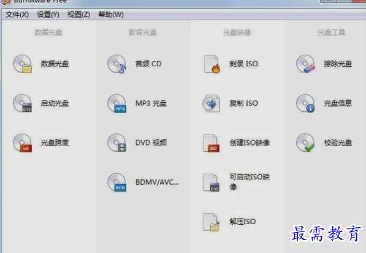
Task: Click the 校验光盘 checkmark icon
Action: 305,143
